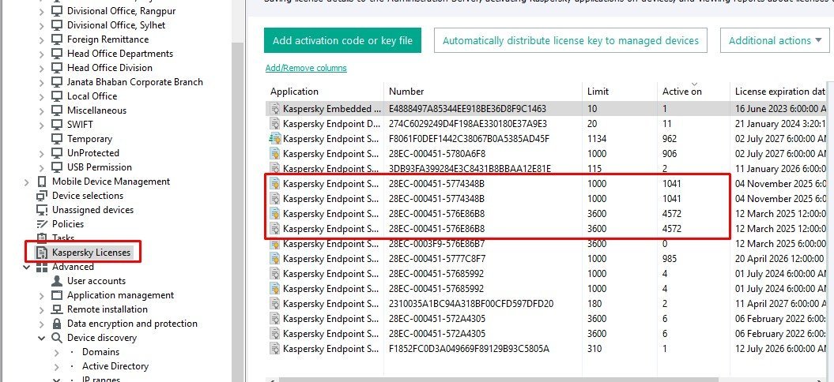Viewport: 834px width, 382px height.
Task: Expand the Divisional Office, Rangpur node
Action: (x=42, y=11)
